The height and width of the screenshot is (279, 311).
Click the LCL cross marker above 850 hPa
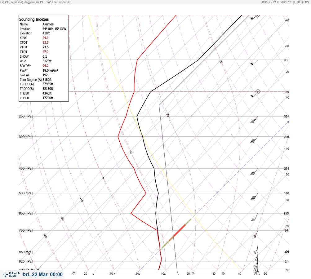(x=160, y=250)
